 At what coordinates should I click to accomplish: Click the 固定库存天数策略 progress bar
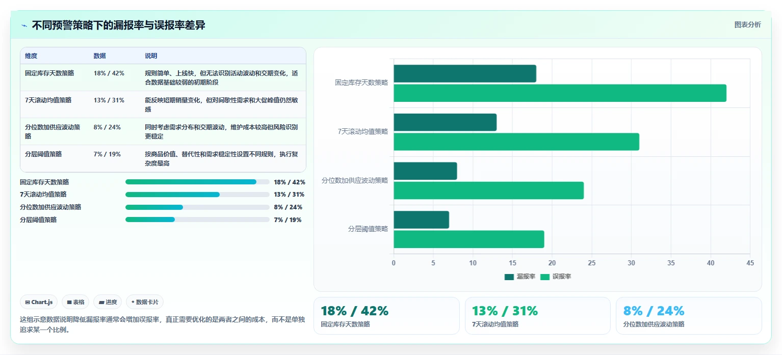pos(197,182)
